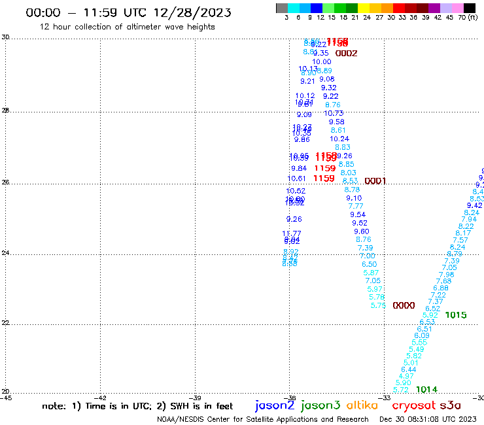Click the wave height value 5.97
Screen dimensions: 484x425
click(375, 289)
